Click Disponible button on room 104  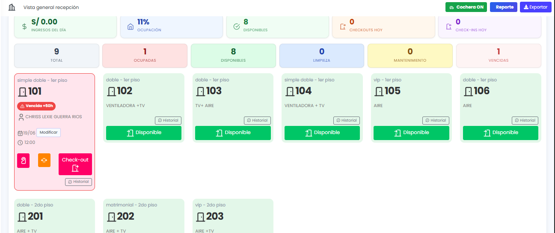point(322,133)
